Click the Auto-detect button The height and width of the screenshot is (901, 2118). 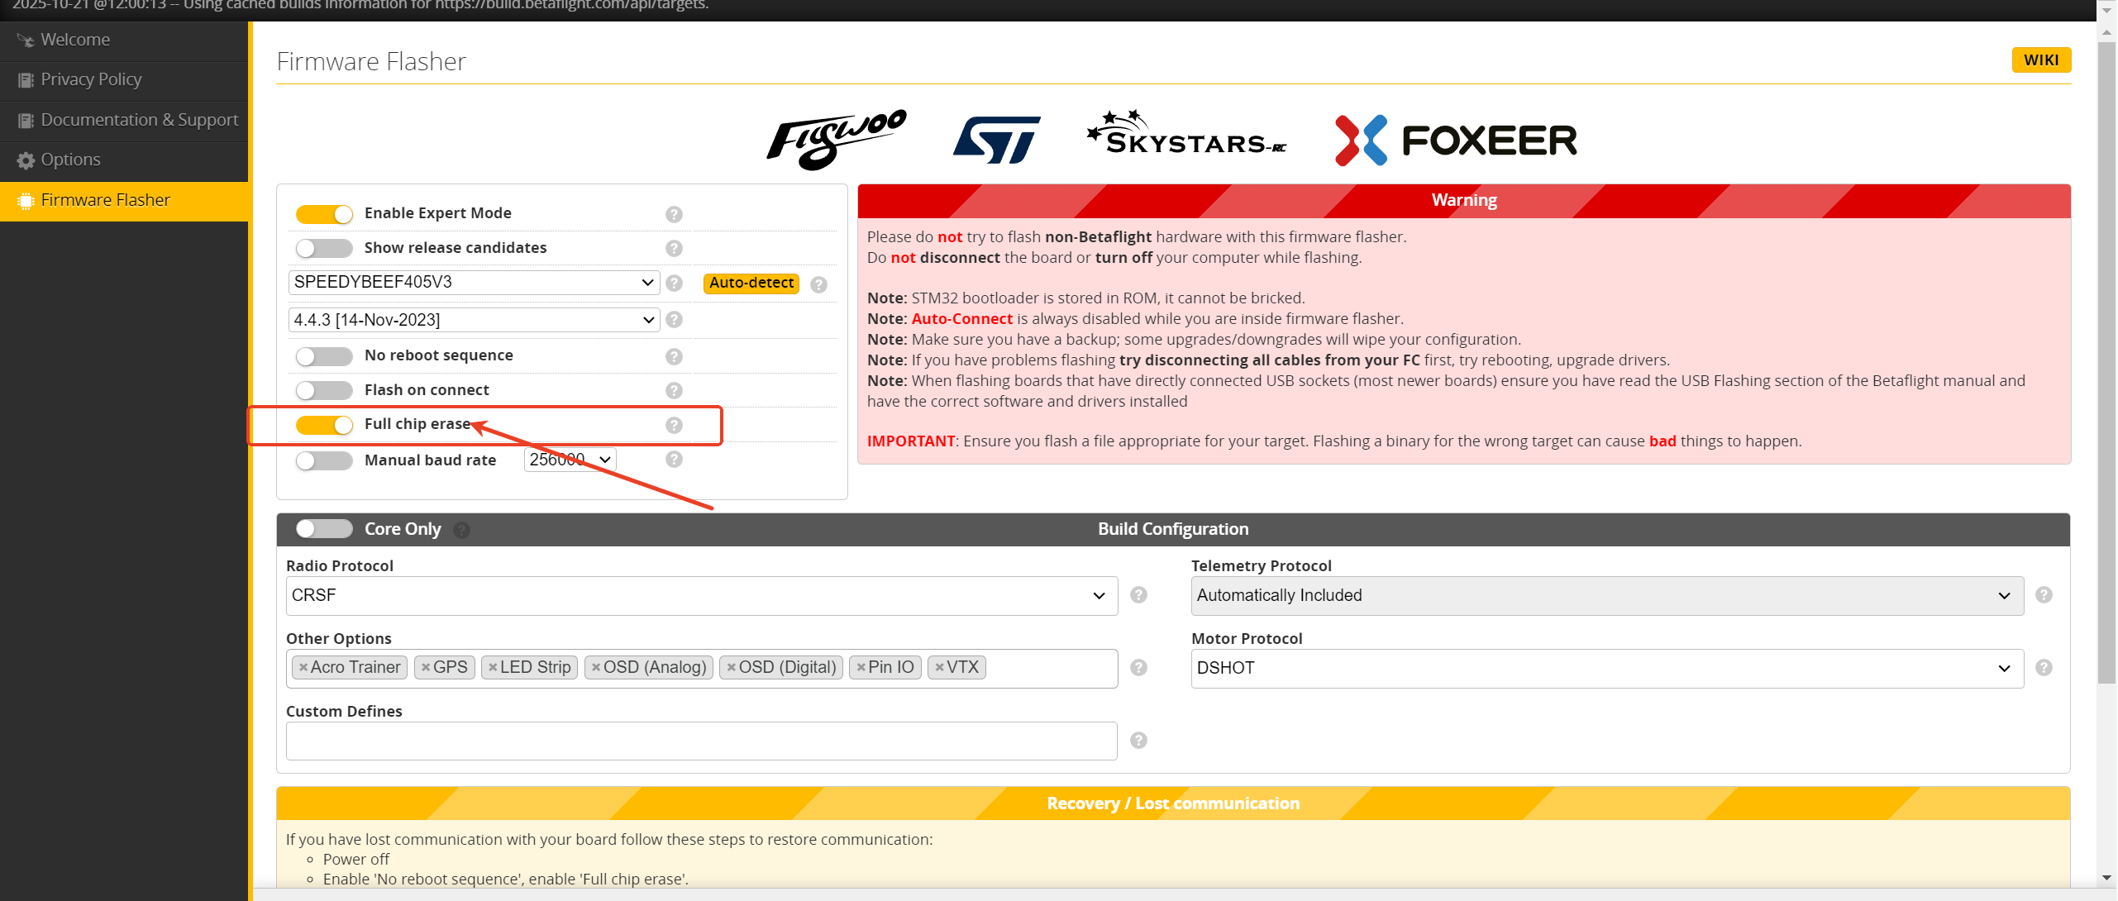click(751, 283)
